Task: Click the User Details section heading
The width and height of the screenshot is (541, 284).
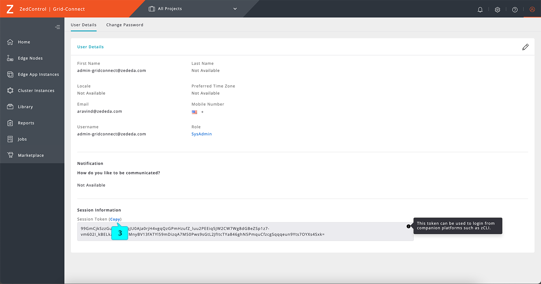Action: point(90,47)
